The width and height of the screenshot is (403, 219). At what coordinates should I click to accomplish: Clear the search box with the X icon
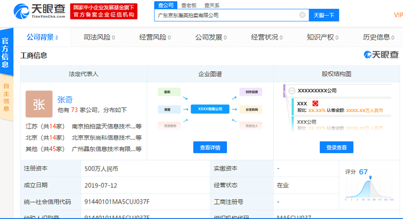303,15
